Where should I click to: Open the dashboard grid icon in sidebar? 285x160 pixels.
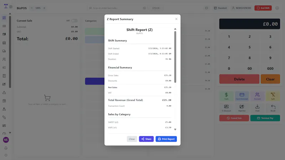(x=4, y=18)
